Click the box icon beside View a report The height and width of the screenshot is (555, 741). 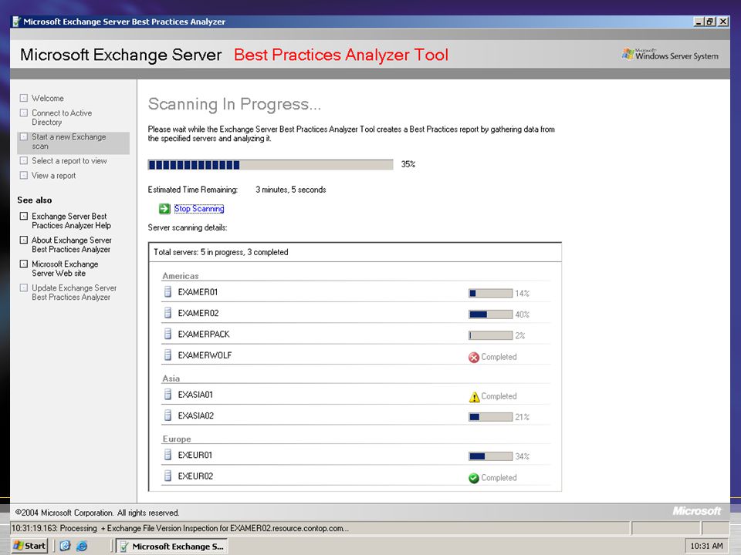[24, 175]
